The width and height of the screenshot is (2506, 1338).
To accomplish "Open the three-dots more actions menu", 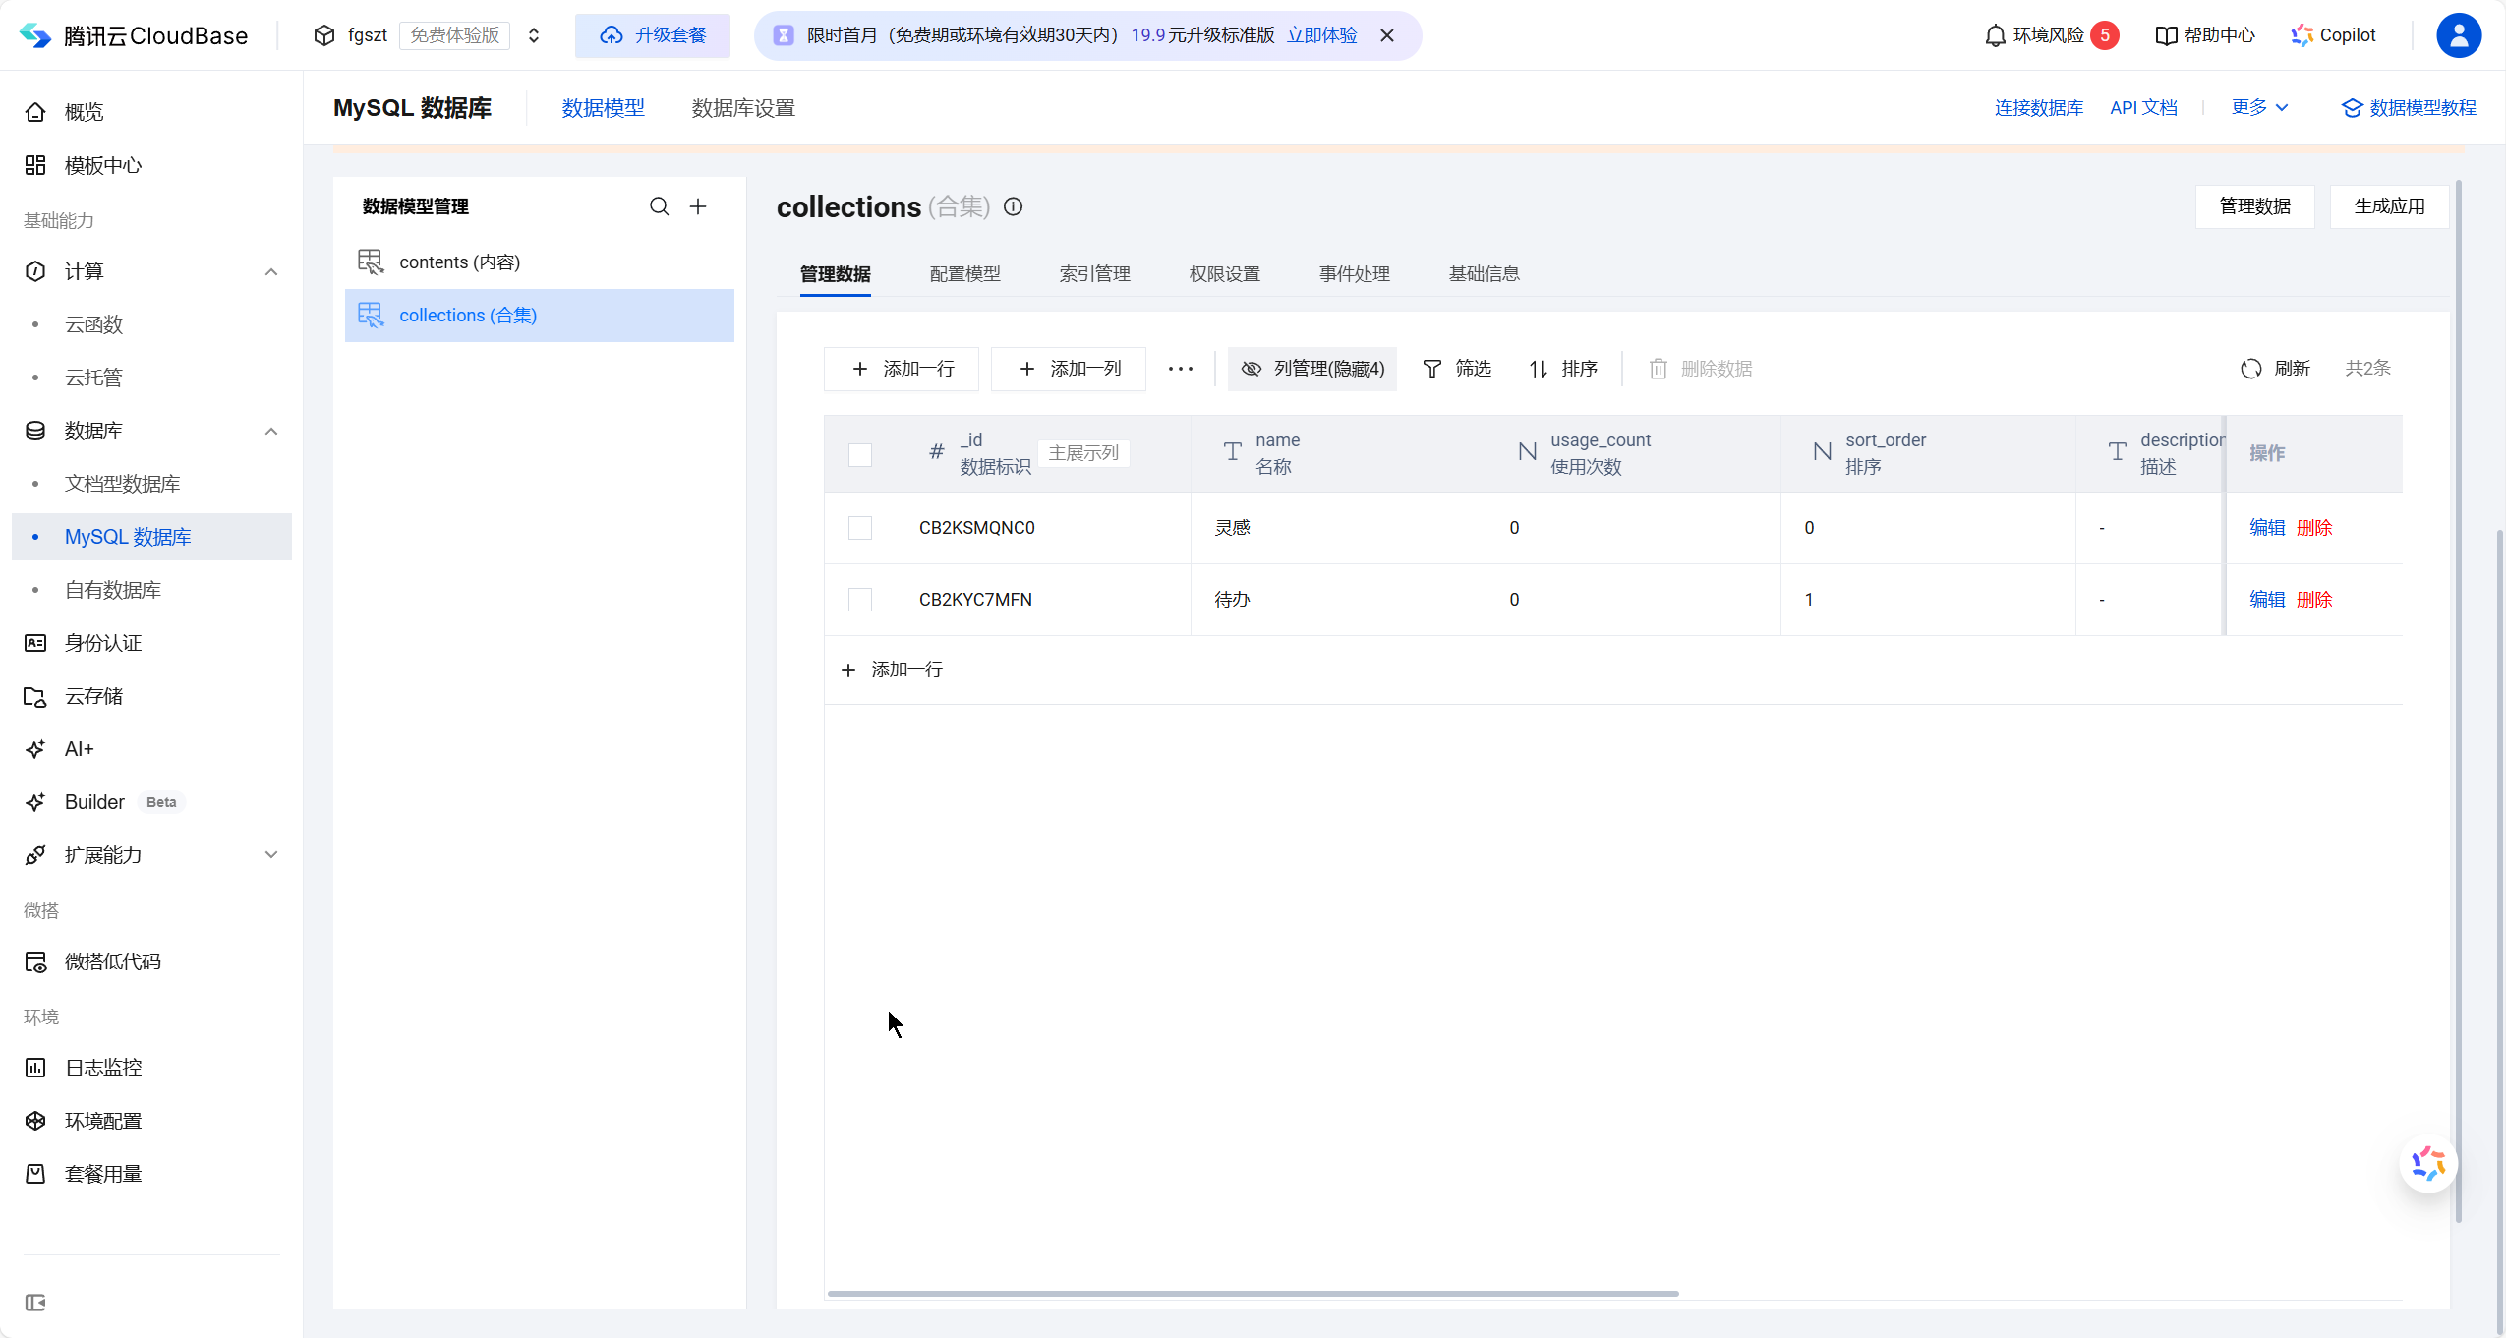I will pyautogui.click(x=1180, y=369).
